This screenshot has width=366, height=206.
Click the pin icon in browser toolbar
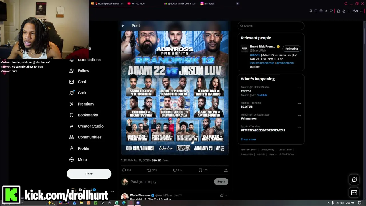[x=311, y=11]
